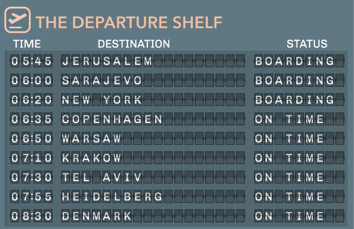Screen dimensions: 354x229
Task: Click the airplane departure icon
Action: click(x=17, y=20)
